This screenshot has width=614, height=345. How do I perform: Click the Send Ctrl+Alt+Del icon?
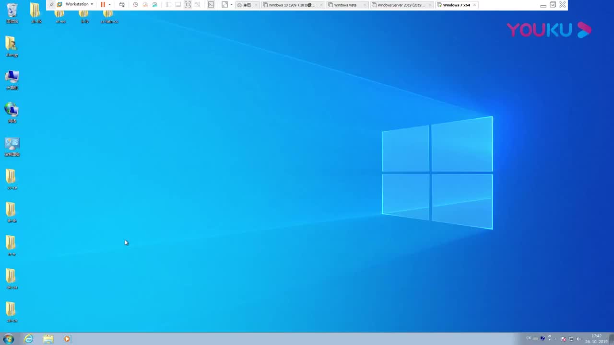(122, 4)
